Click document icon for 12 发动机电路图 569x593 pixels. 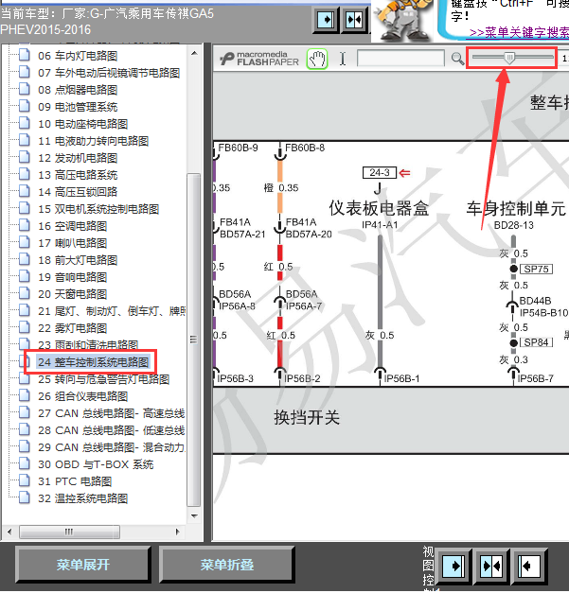pyautogui.click(x=25, y=157)
